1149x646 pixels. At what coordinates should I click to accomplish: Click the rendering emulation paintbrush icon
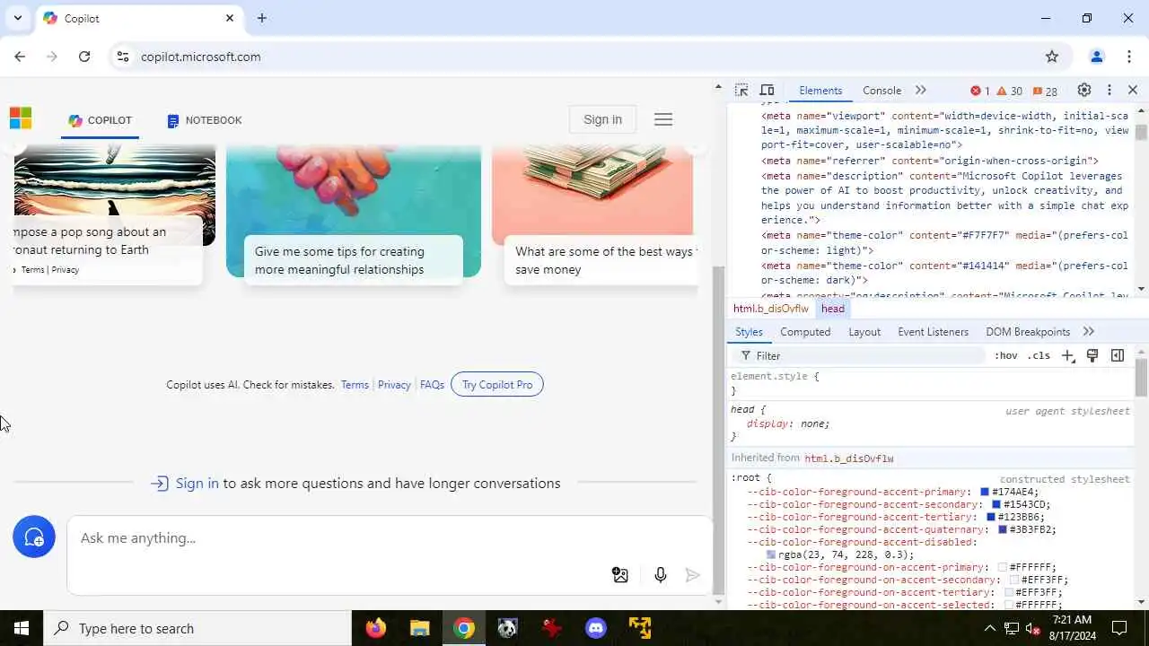(1092, 356)
